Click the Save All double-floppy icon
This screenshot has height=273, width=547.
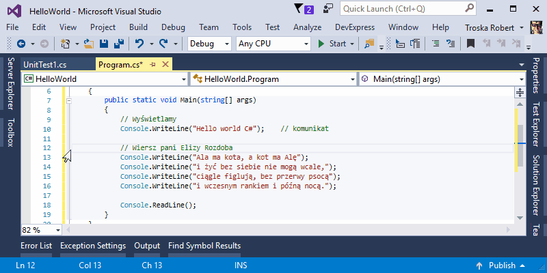tap(119, 44)
